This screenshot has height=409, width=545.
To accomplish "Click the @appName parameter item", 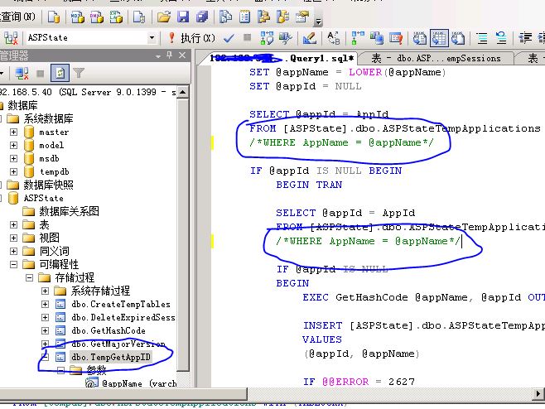I will (x=138, y=384).
